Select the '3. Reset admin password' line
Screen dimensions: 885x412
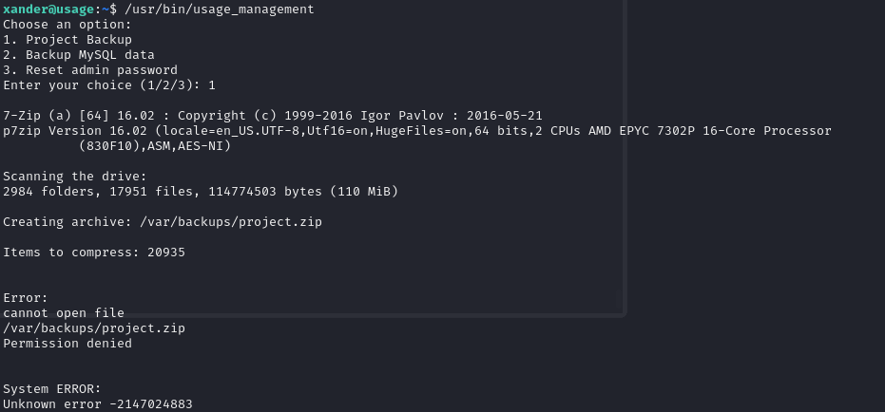click(x=89, y=69)
